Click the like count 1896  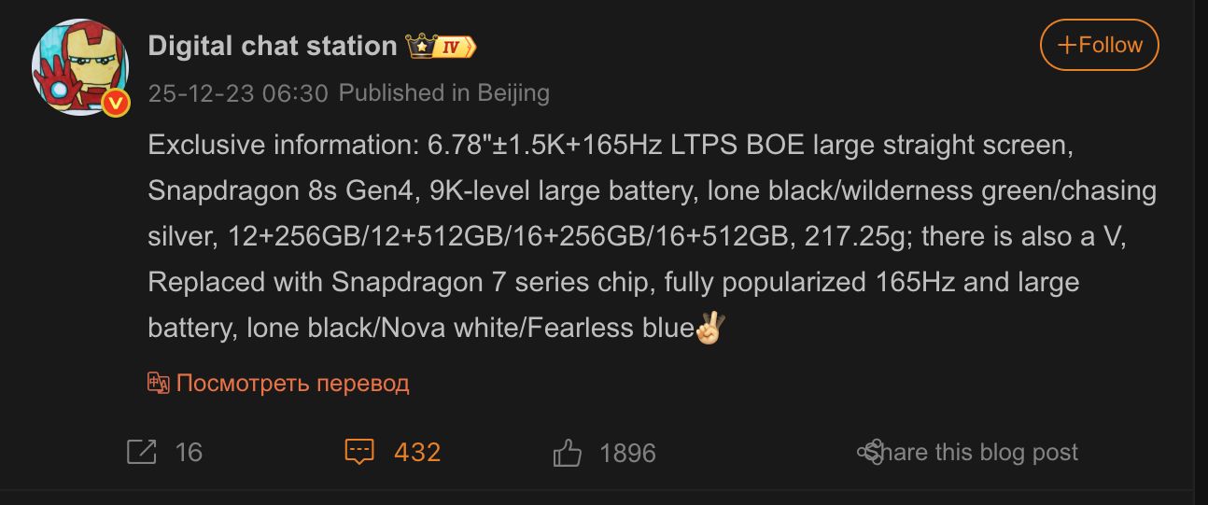(627, 454)
